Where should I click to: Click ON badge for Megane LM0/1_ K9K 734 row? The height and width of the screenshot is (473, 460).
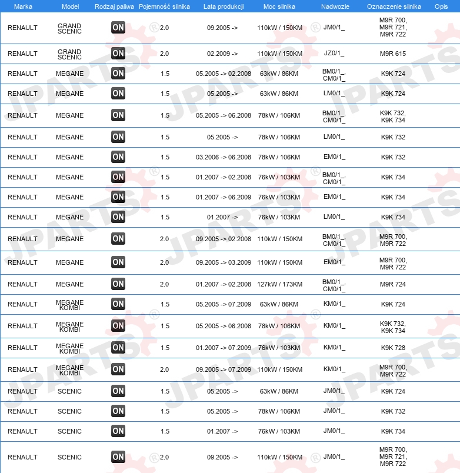[x=118, y=216]
